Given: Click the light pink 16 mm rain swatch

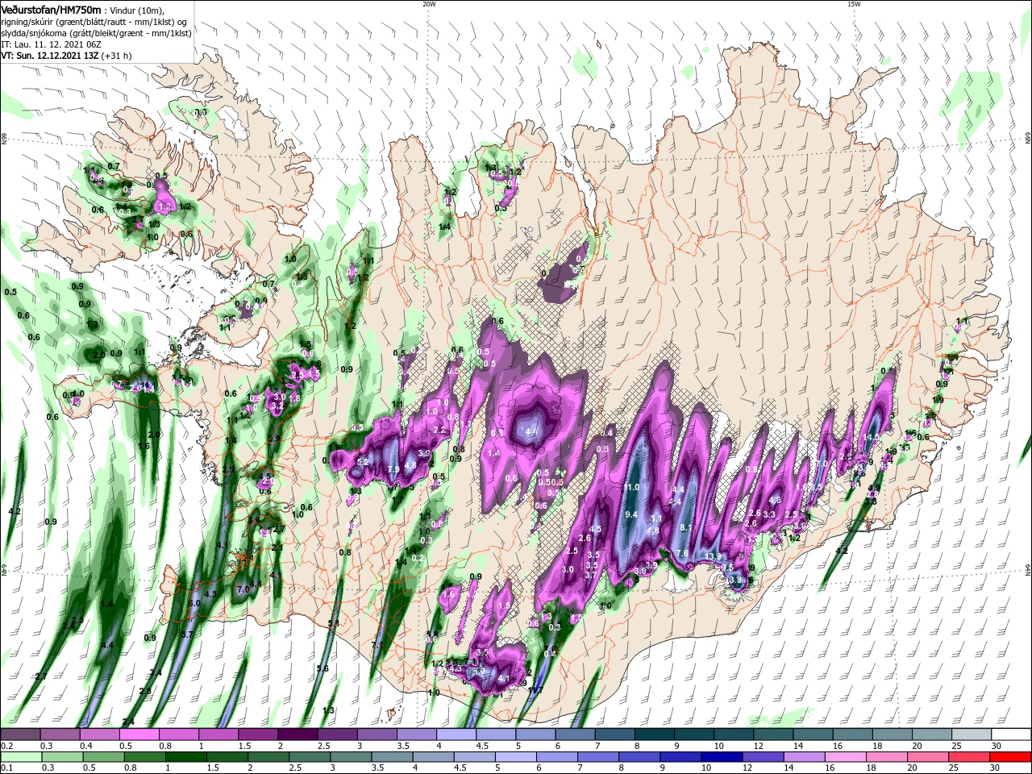Looking at the screenshot, I should click(845, 757).
